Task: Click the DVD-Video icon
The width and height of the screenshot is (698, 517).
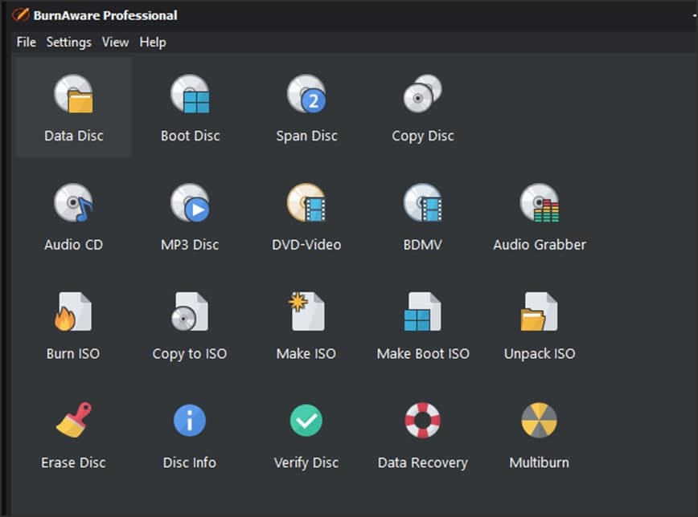Action: coord(306,204)
